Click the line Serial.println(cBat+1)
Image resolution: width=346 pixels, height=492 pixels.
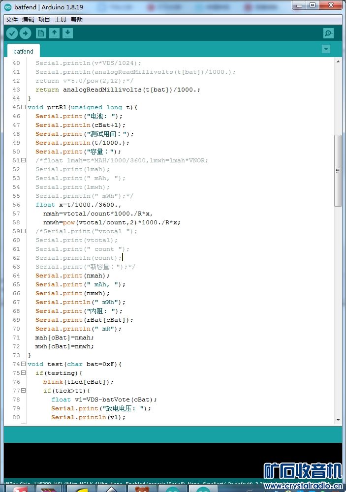pos(80,125)
